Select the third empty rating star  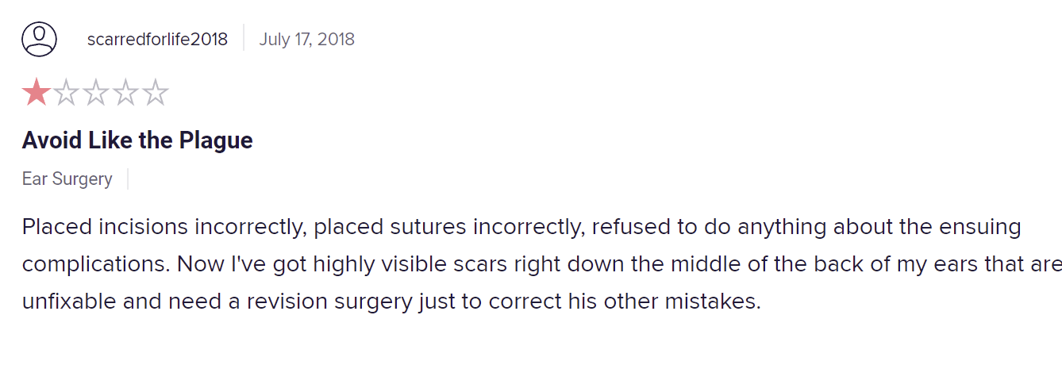[x=95, y=93]
